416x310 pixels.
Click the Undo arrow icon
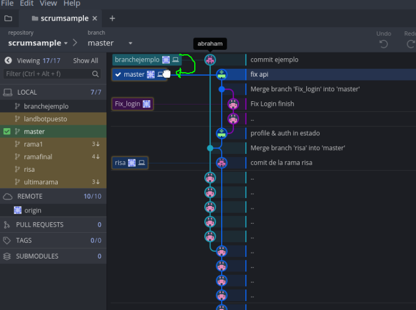point(384,44)
